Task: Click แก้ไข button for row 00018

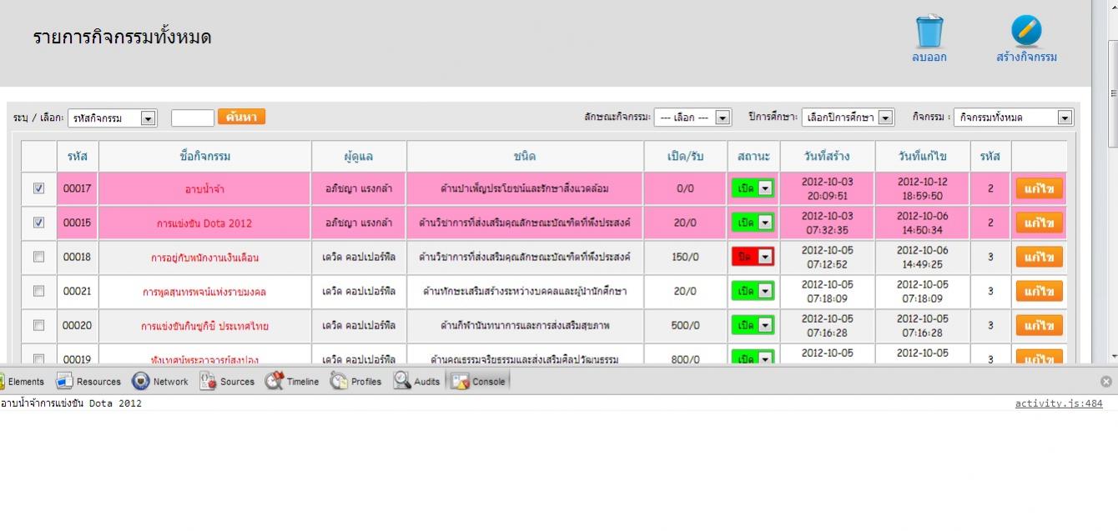Action: tap(1039, 257)
